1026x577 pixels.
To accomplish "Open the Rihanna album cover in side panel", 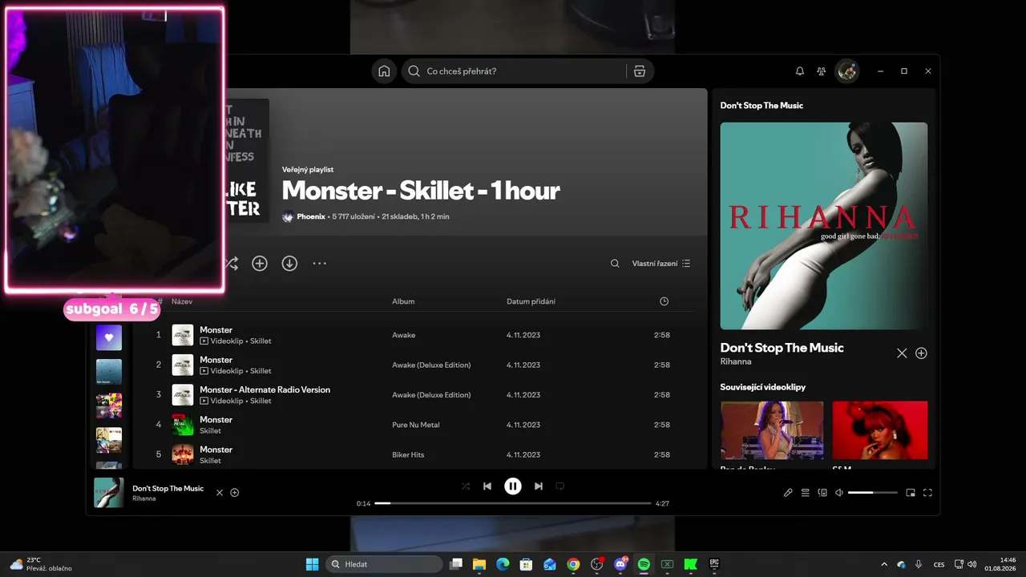I will pos(824,226).
